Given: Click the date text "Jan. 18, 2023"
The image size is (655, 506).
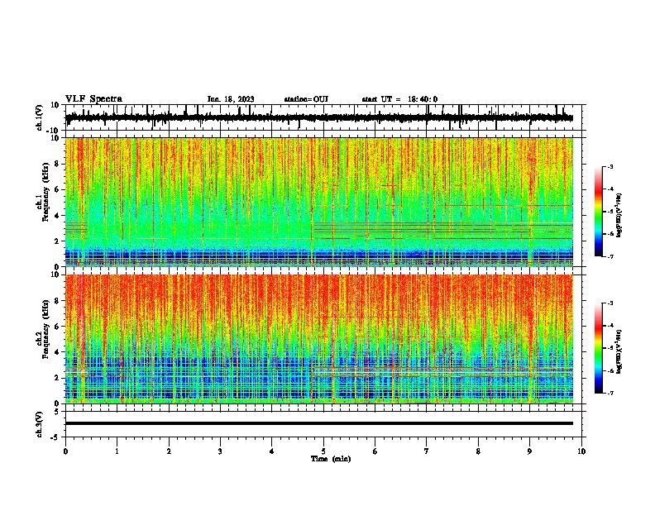Looking at the screenshot, I should coord(231,99).
